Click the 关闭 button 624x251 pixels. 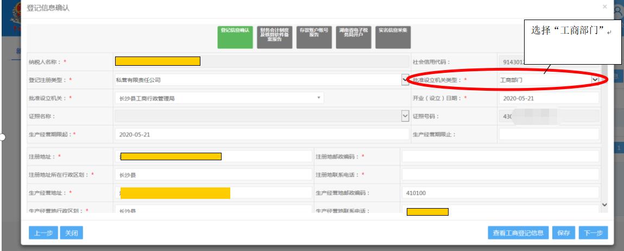coord(72,233)
